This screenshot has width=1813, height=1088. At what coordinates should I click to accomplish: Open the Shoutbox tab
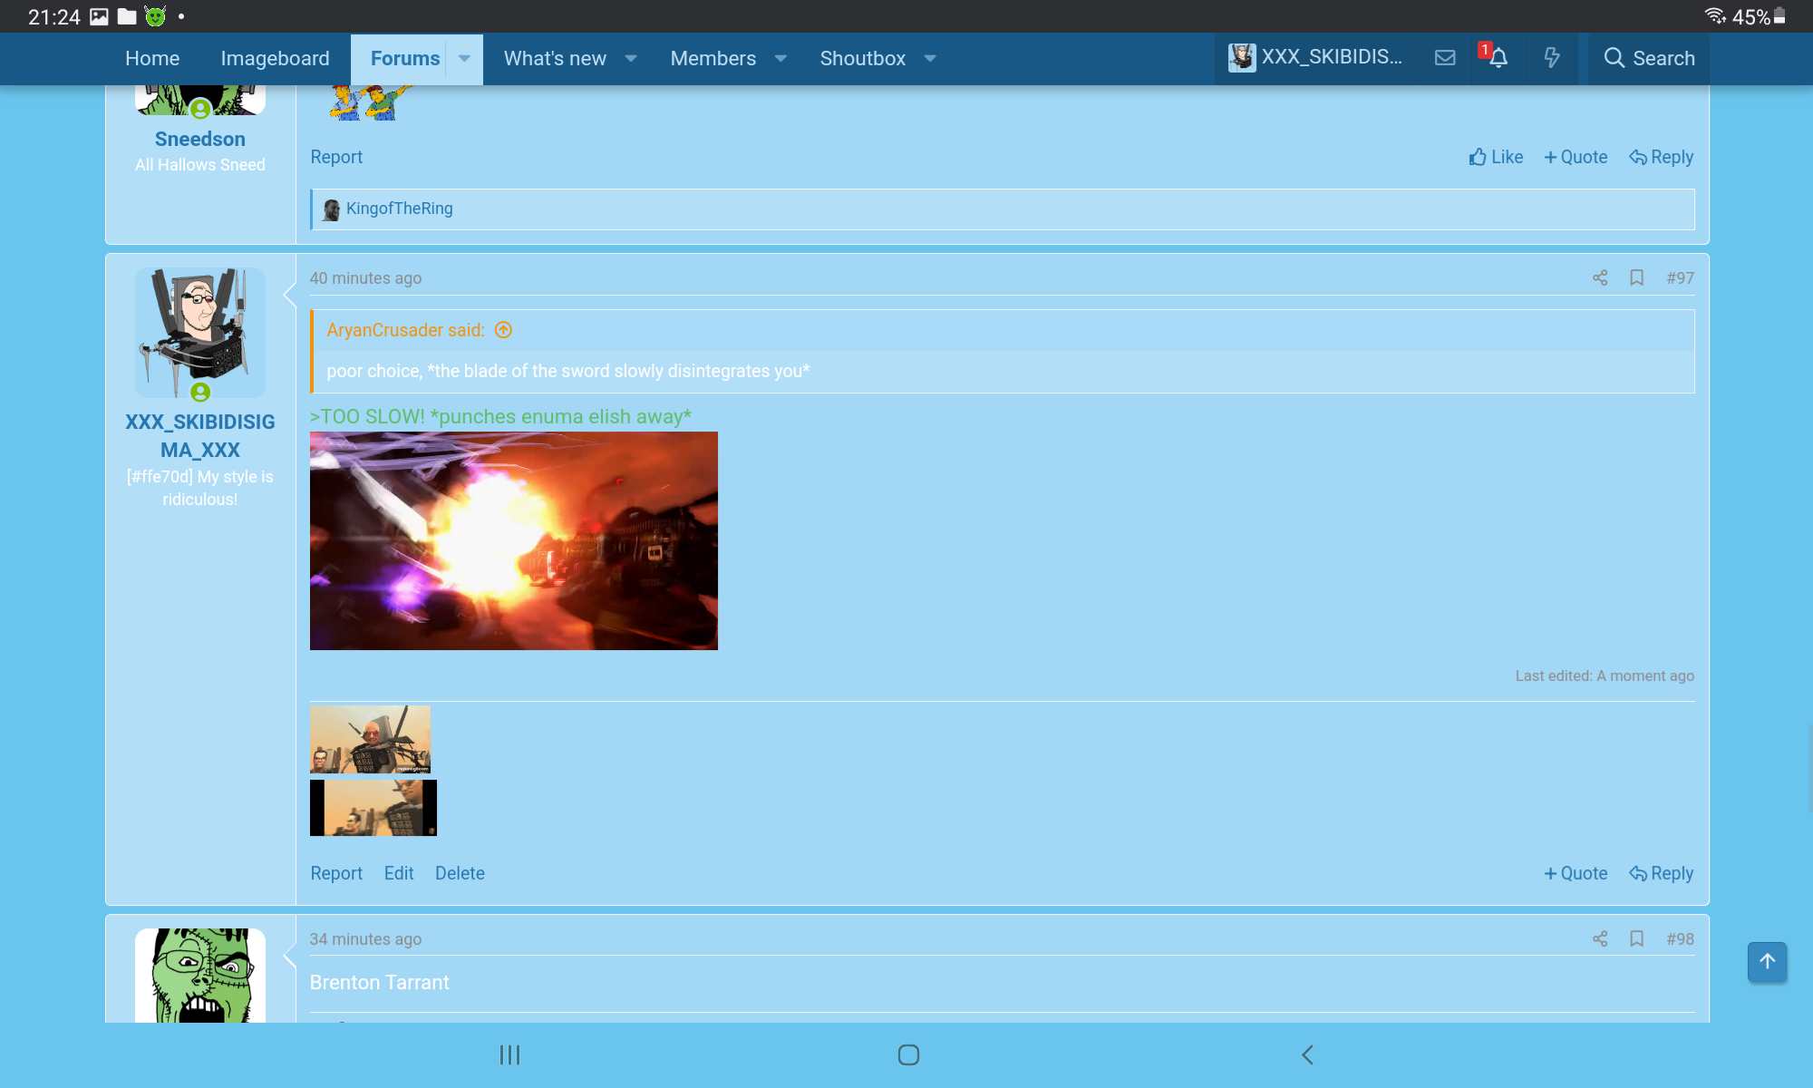coord(862,58)
